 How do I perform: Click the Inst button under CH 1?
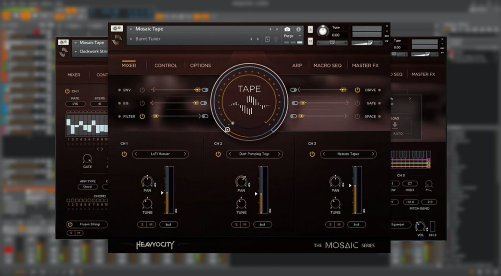click(x=168, y=225)
